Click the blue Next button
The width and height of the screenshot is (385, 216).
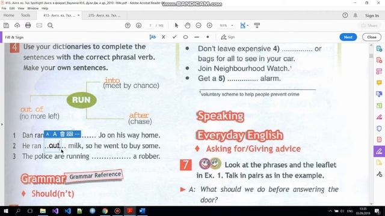pyautogui.click(x=348, y=37)
